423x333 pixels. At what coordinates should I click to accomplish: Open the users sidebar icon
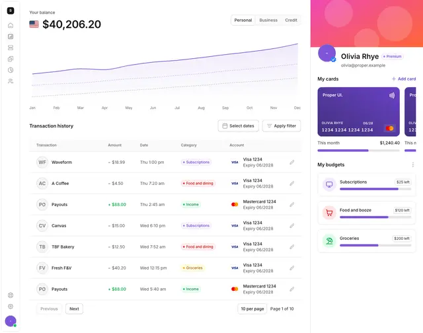[x=11, y=81]
